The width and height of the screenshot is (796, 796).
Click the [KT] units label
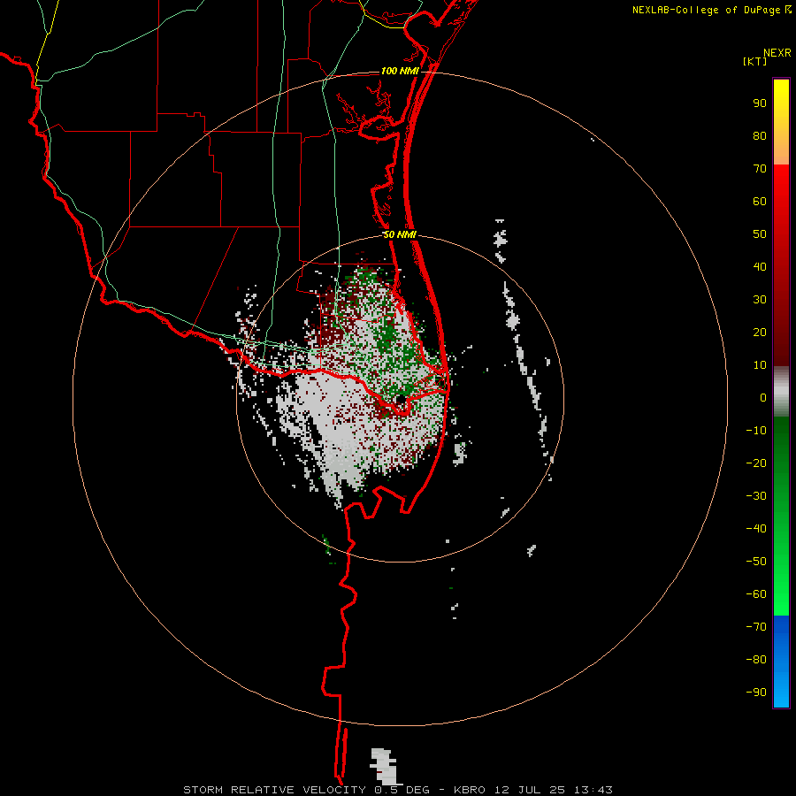click(x=755, y=61)
